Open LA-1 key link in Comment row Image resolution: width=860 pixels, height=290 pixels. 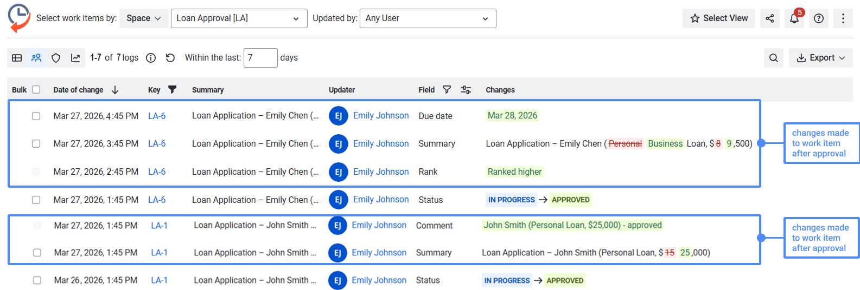(x=159, y=226)
